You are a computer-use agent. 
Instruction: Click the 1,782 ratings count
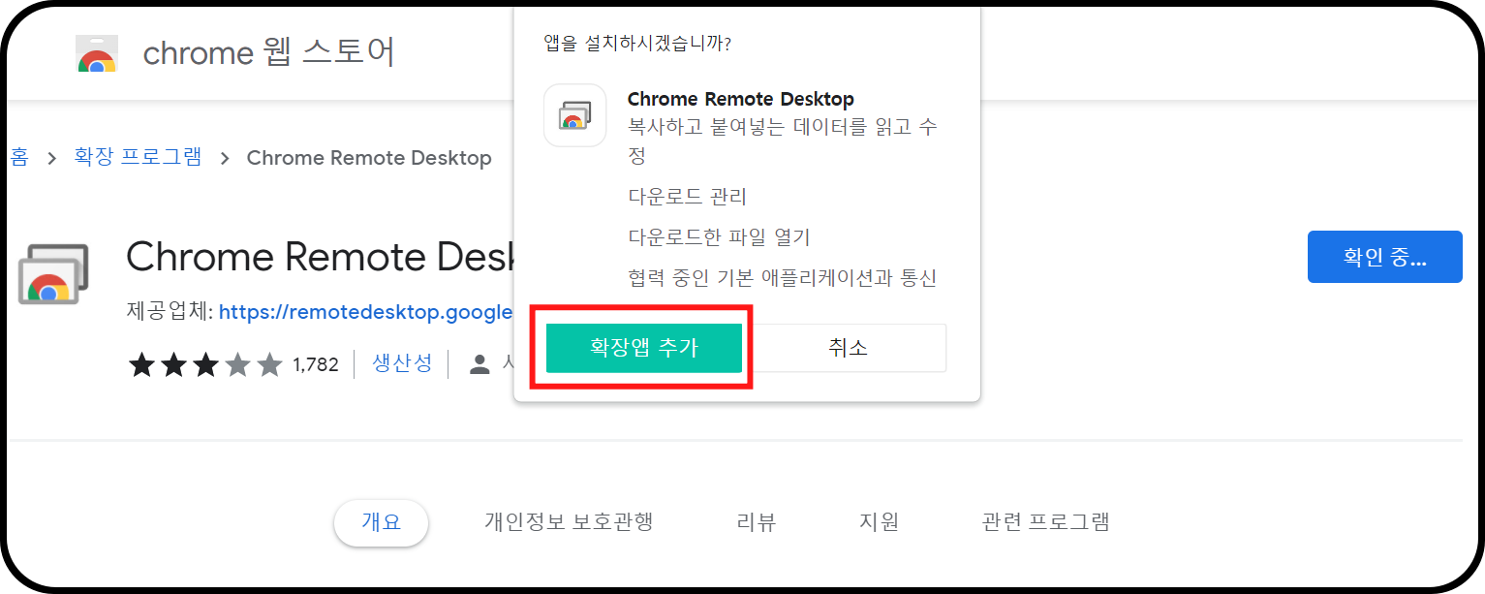tap(315, 364)
